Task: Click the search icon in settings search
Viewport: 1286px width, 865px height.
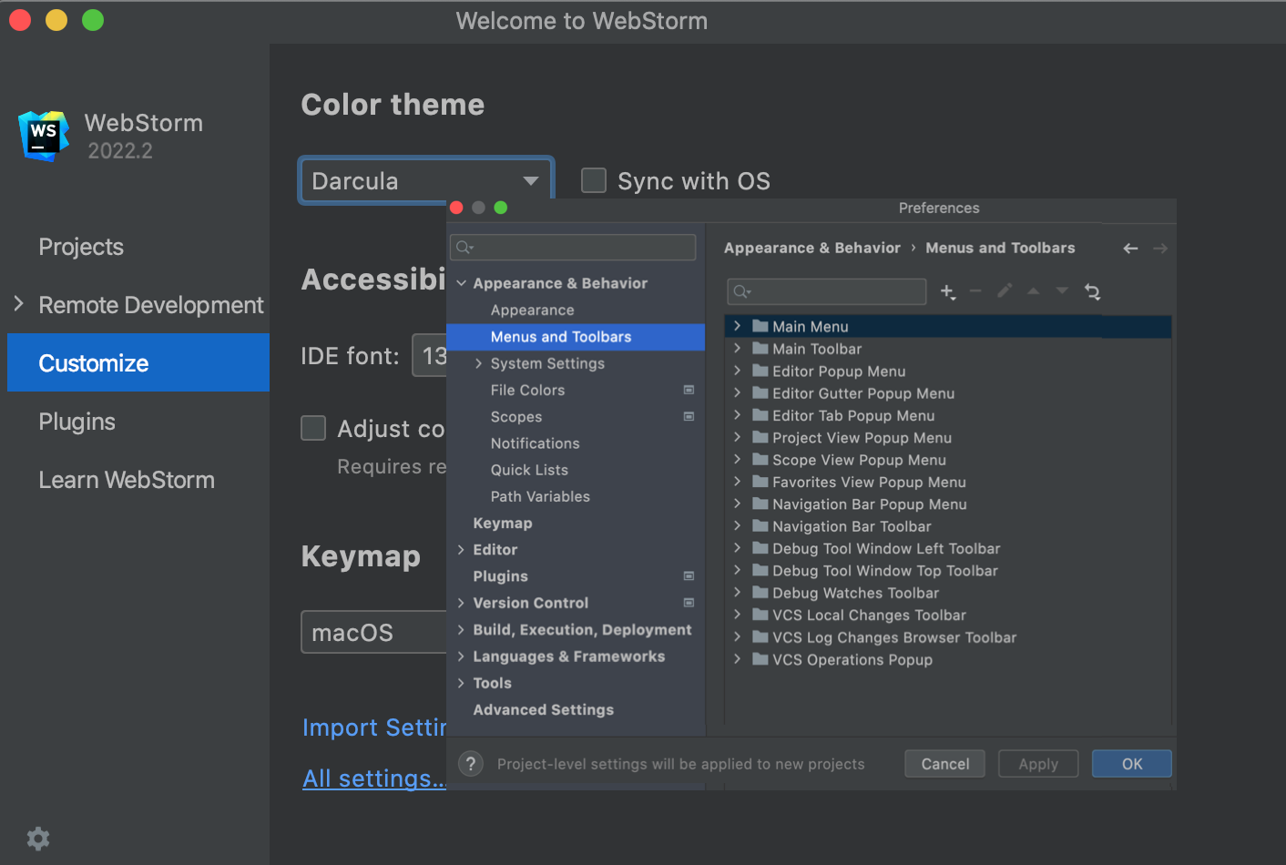Action: click(x=464, y=248)
